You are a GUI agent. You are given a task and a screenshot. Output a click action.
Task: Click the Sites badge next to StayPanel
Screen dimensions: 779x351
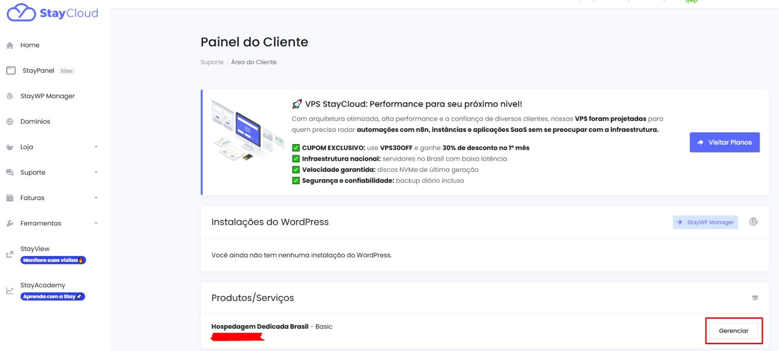pyautogui.click(x=67, y=71)
